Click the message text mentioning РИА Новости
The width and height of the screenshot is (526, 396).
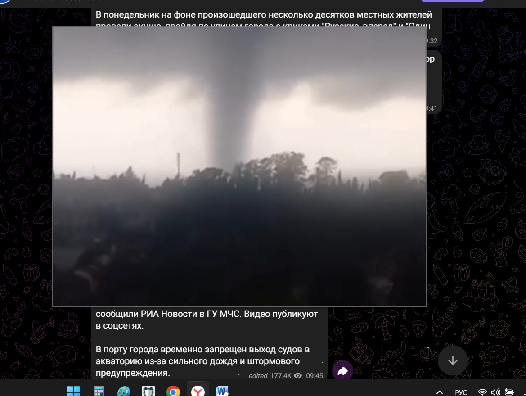point(207,314)
